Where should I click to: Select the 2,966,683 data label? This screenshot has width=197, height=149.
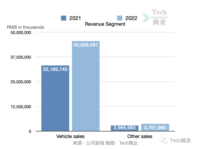click(124, 128)
